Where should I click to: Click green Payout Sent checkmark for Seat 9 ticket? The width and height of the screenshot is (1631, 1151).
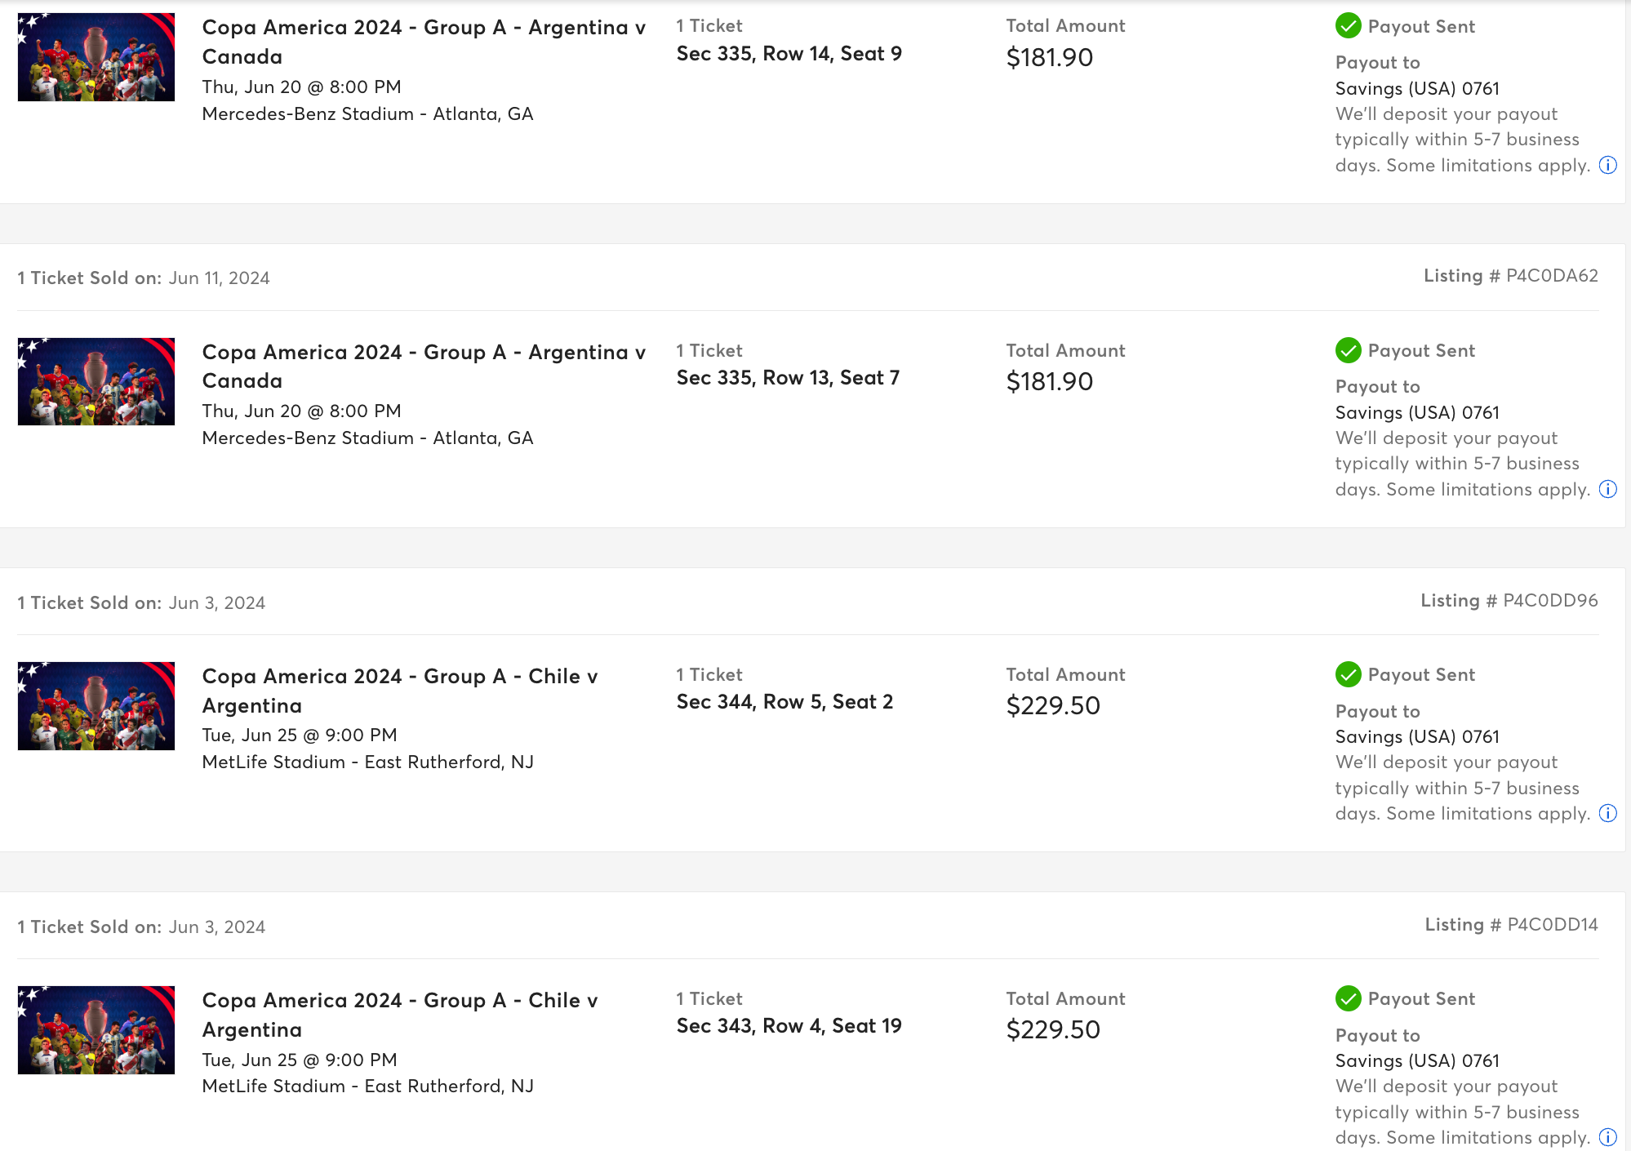click(x=1348, y=26)
